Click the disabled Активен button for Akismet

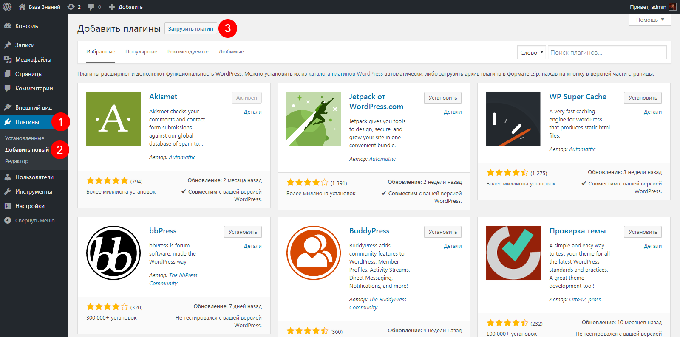[246, 98]
